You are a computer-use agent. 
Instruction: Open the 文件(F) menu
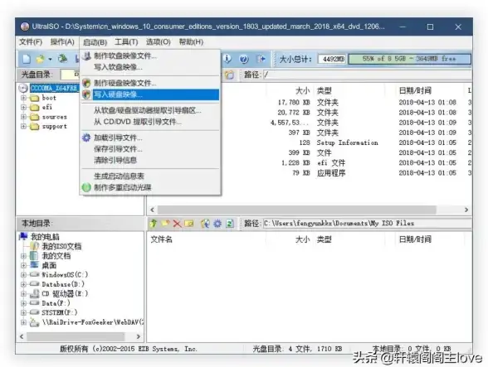31,42
